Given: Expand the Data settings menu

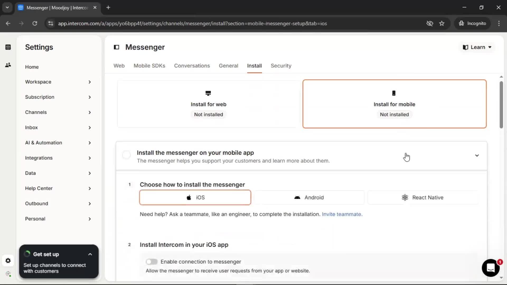Looking at the screenshot, I should tap(58, 173).
